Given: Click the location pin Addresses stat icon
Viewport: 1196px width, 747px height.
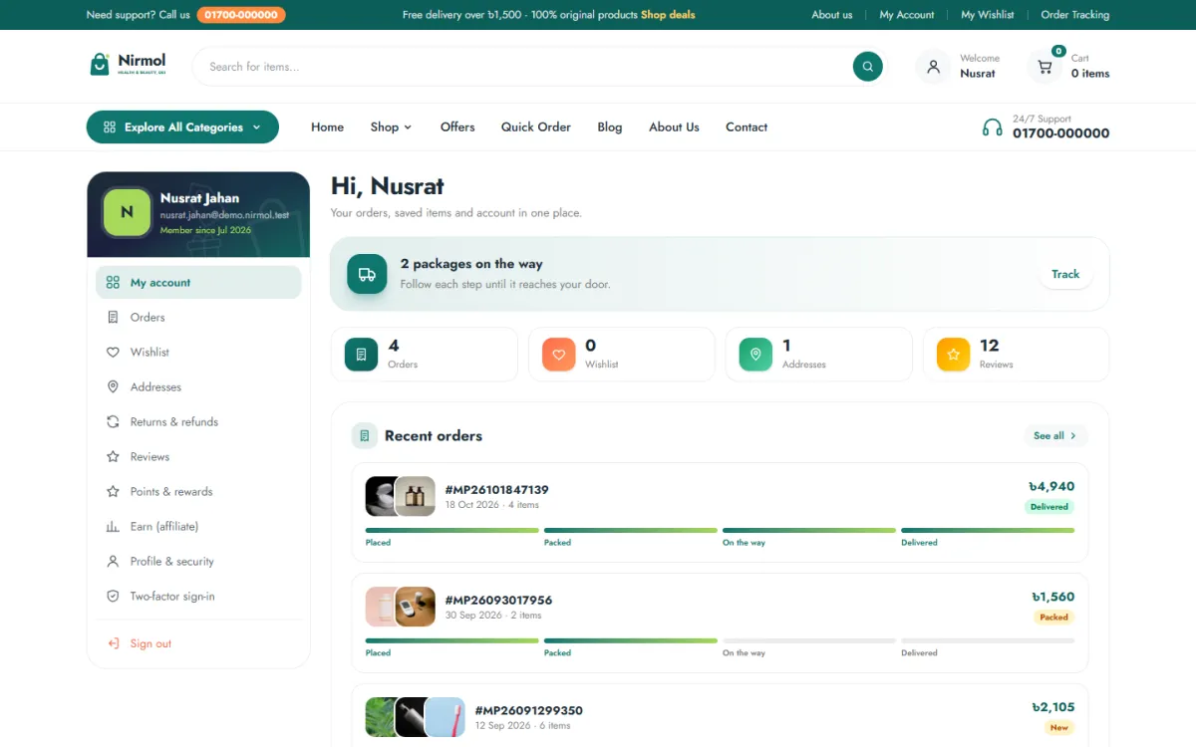Looking at the screenshot, I should click(755, 355).
